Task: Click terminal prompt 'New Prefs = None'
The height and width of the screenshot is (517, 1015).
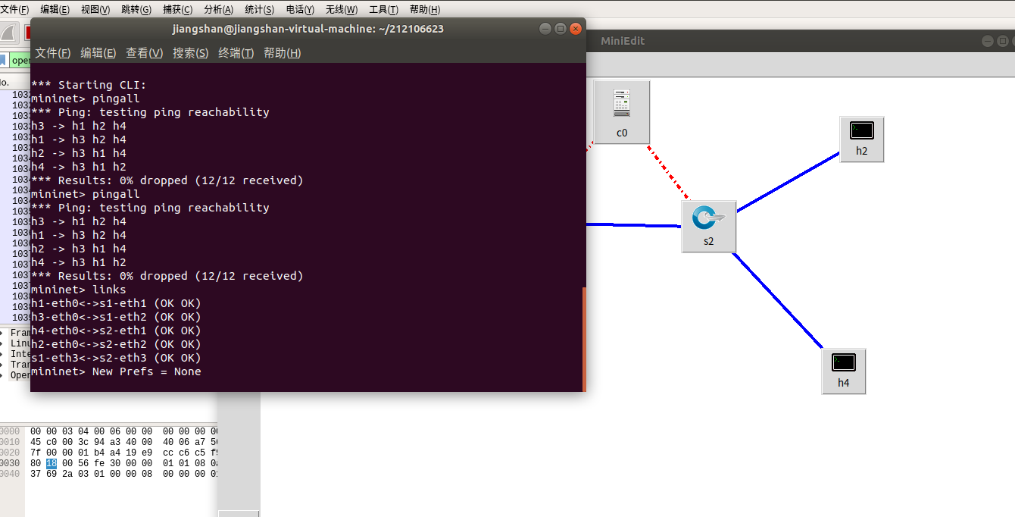Action: coord(147,371)
